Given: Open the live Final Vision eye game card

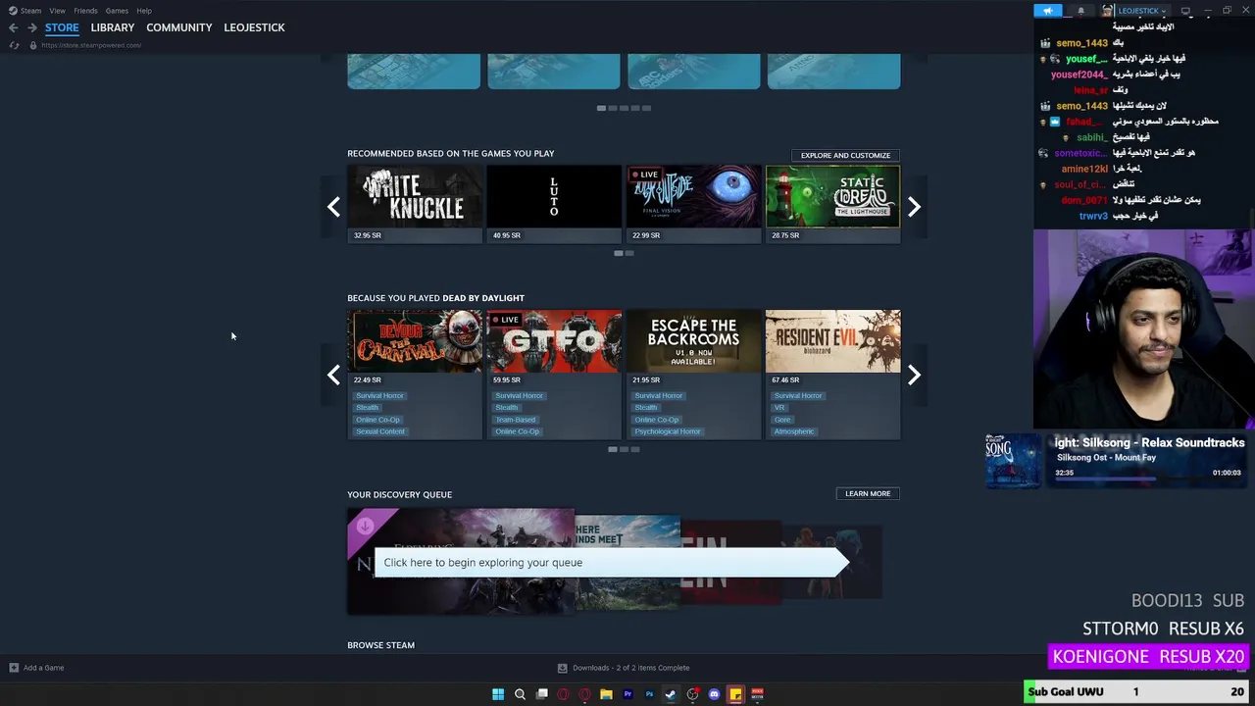Looking at the screenshot, I should click(694, 204).
